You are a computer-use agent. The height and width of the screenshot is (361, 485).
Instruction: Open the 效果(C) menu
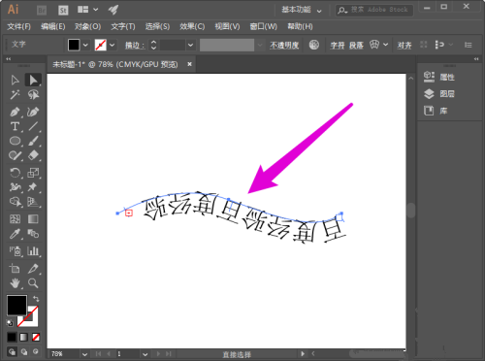pyautogui.click(x=192, y=26)
